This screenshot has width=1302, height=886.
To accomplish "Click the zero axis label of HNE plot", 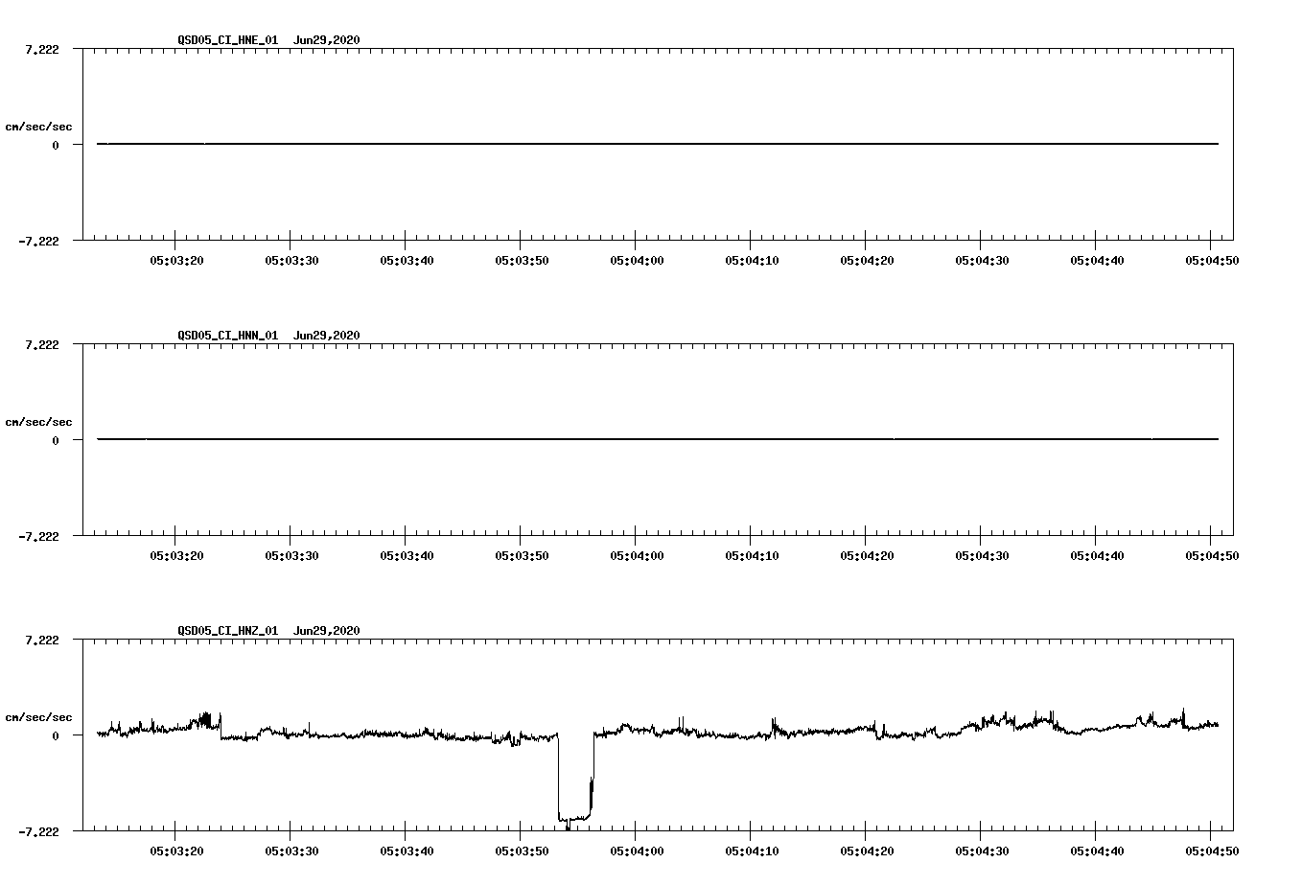I will click(x=56, y=145).
